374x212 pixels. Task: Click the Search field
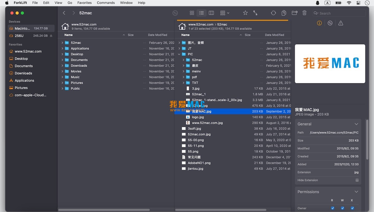pyautogui.click(x=339, y=13)
